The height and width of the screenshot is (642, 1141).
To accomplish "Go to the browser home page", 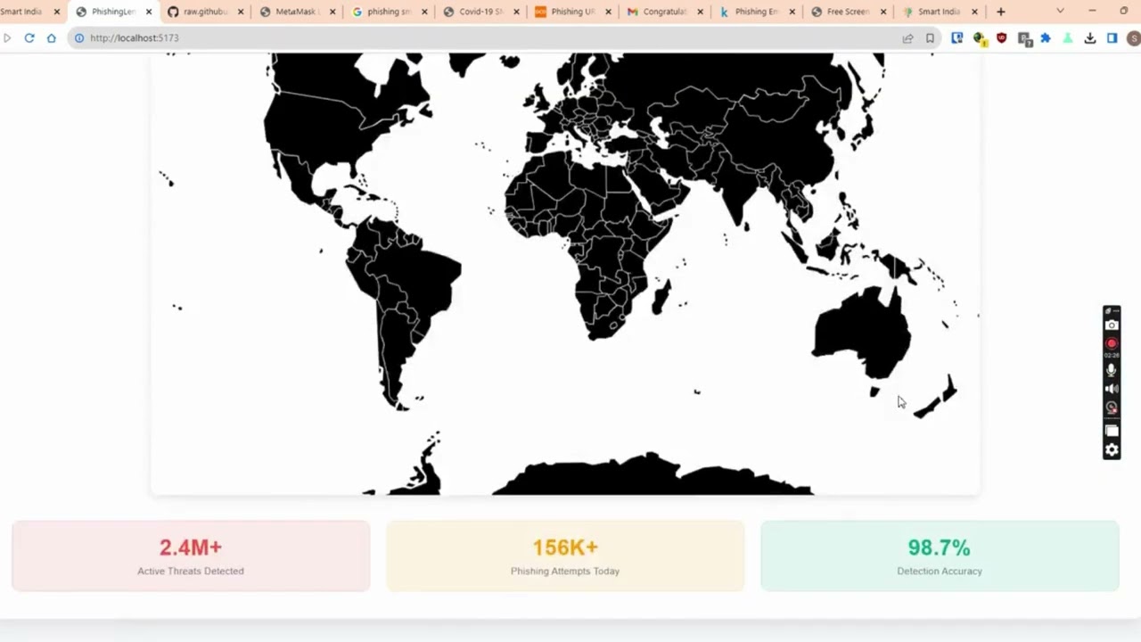I will point(51,38).
